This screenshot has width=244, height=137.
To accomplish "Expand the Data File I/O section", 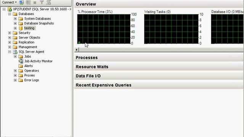I will pos(159,76).
